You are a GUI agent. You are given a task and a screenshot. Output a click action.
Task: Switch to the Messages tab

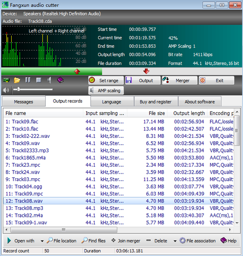pos(24,102)
